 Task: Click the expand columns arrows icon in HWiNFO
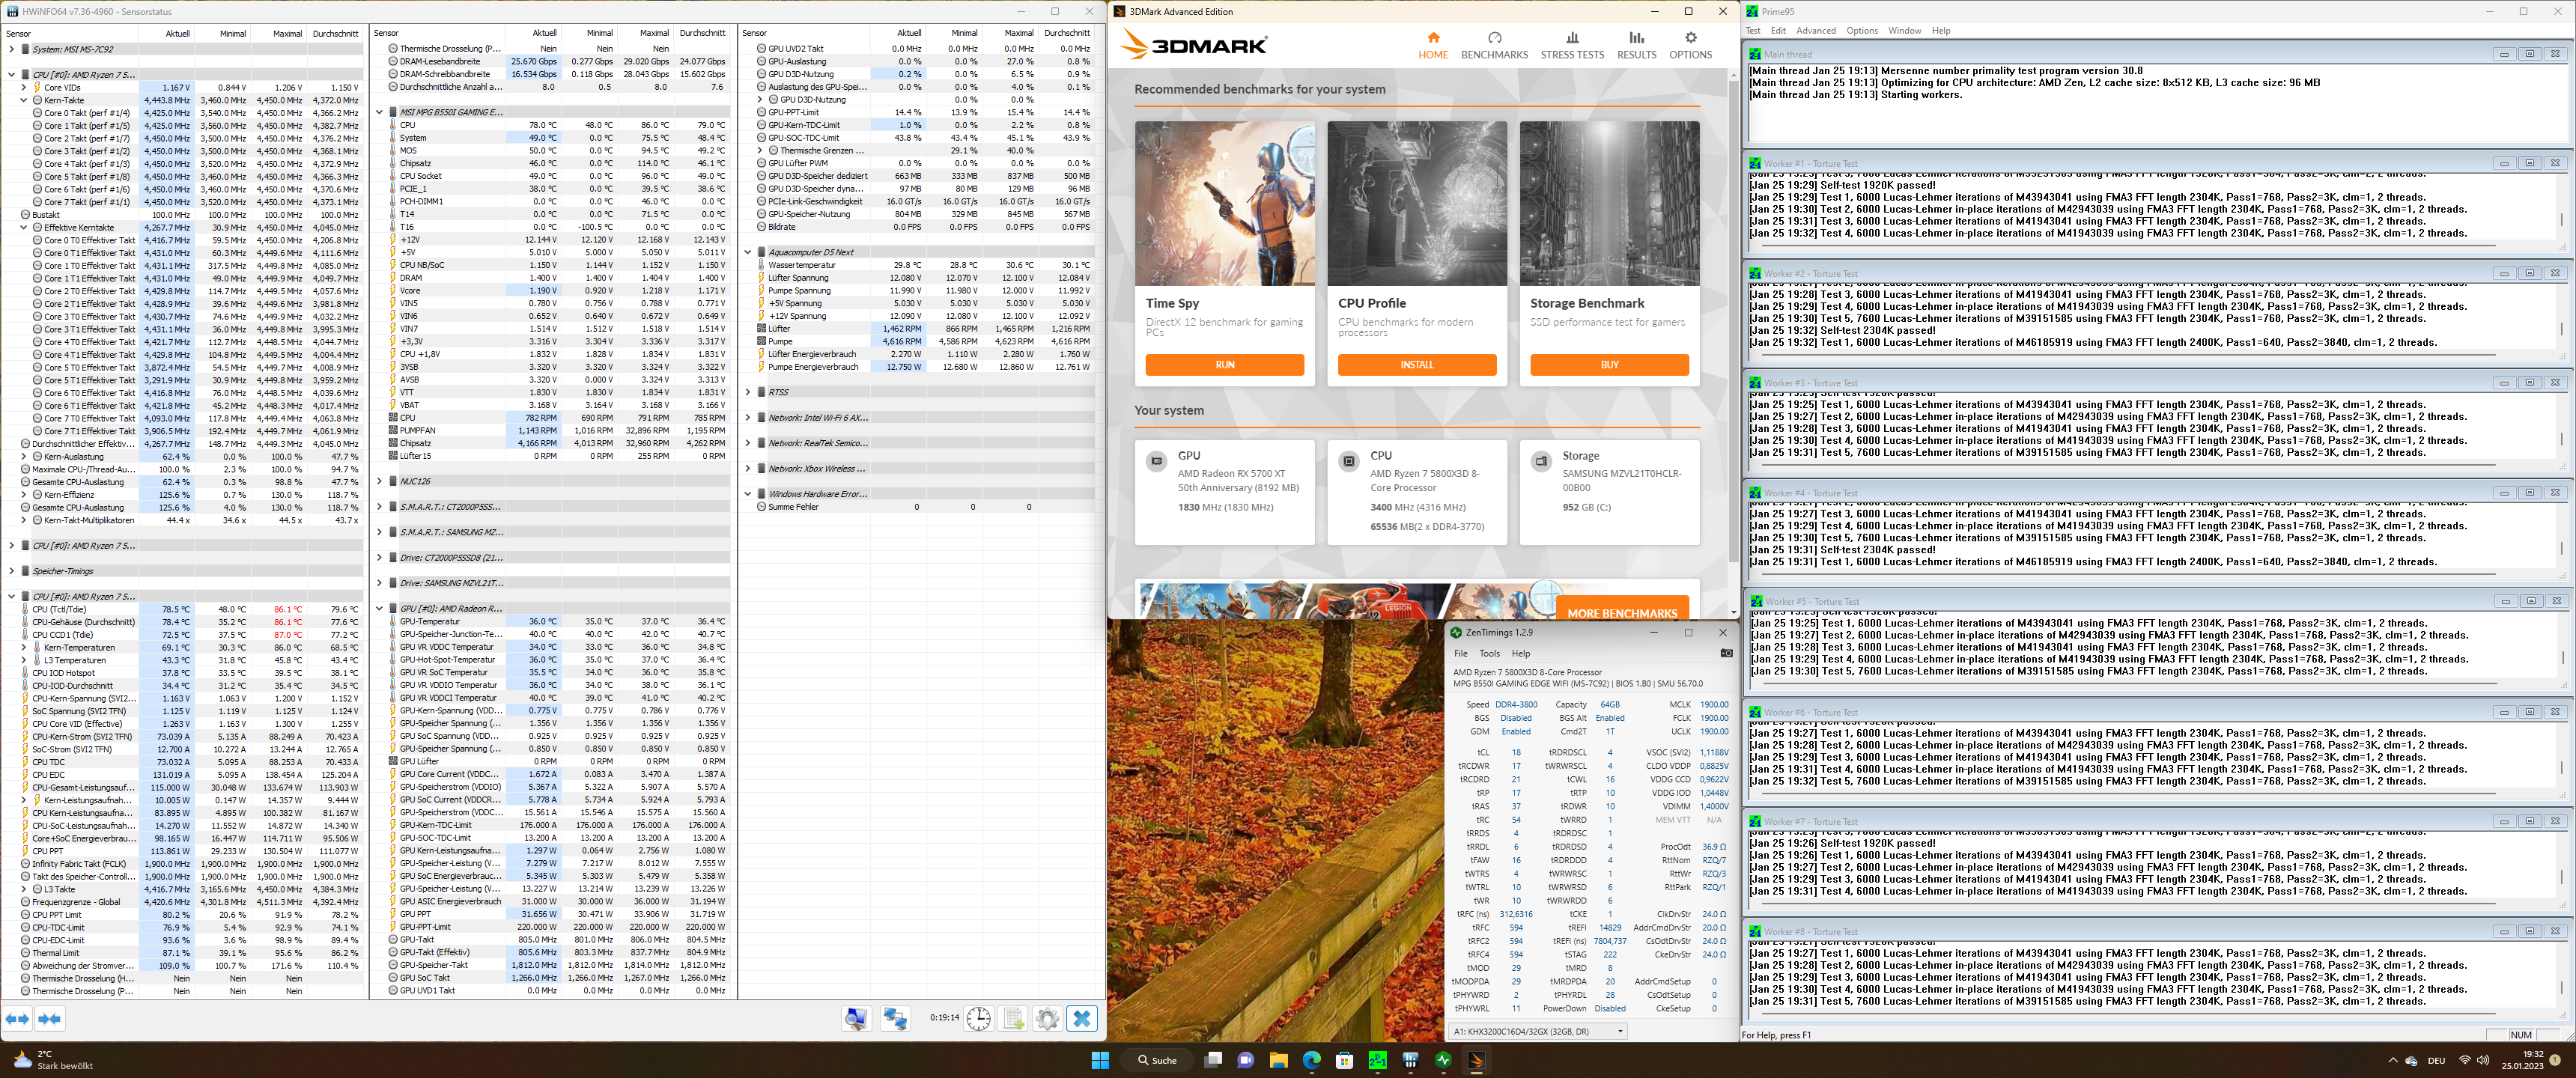(x=17, y=1019)
